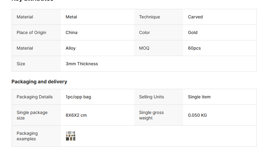Click the "Selling Units" label
The height and width of the screenshot is (155, 266).
152,97
